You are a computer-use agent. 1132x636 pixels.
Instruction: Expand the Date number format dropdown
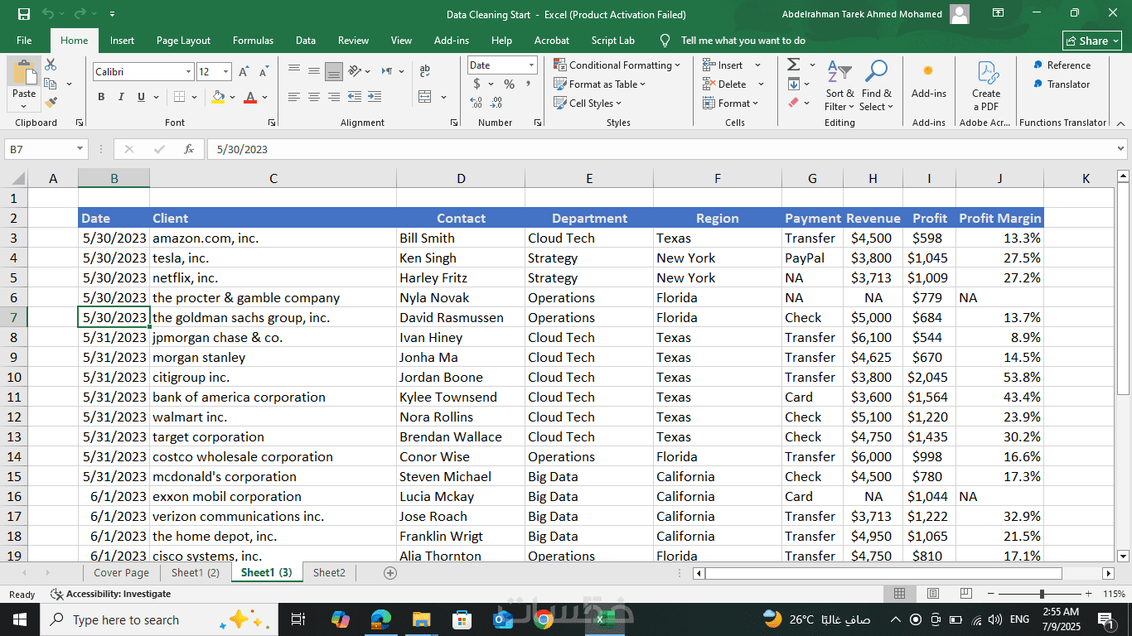[x=531, y=65]
